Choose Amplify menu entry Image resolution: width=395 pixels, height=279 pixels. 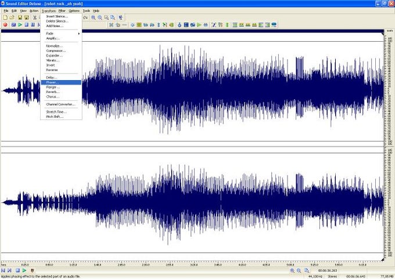coord(61,38)
